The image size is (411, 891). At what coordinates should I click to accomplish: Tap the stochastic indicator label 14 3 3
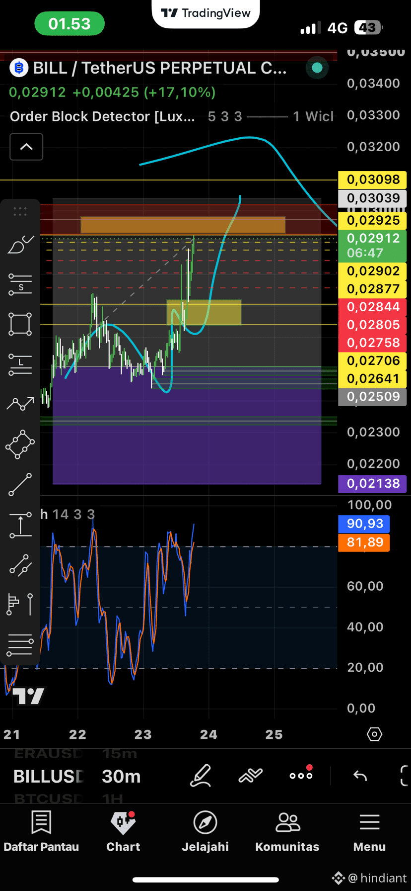click(x=68, y=514)
